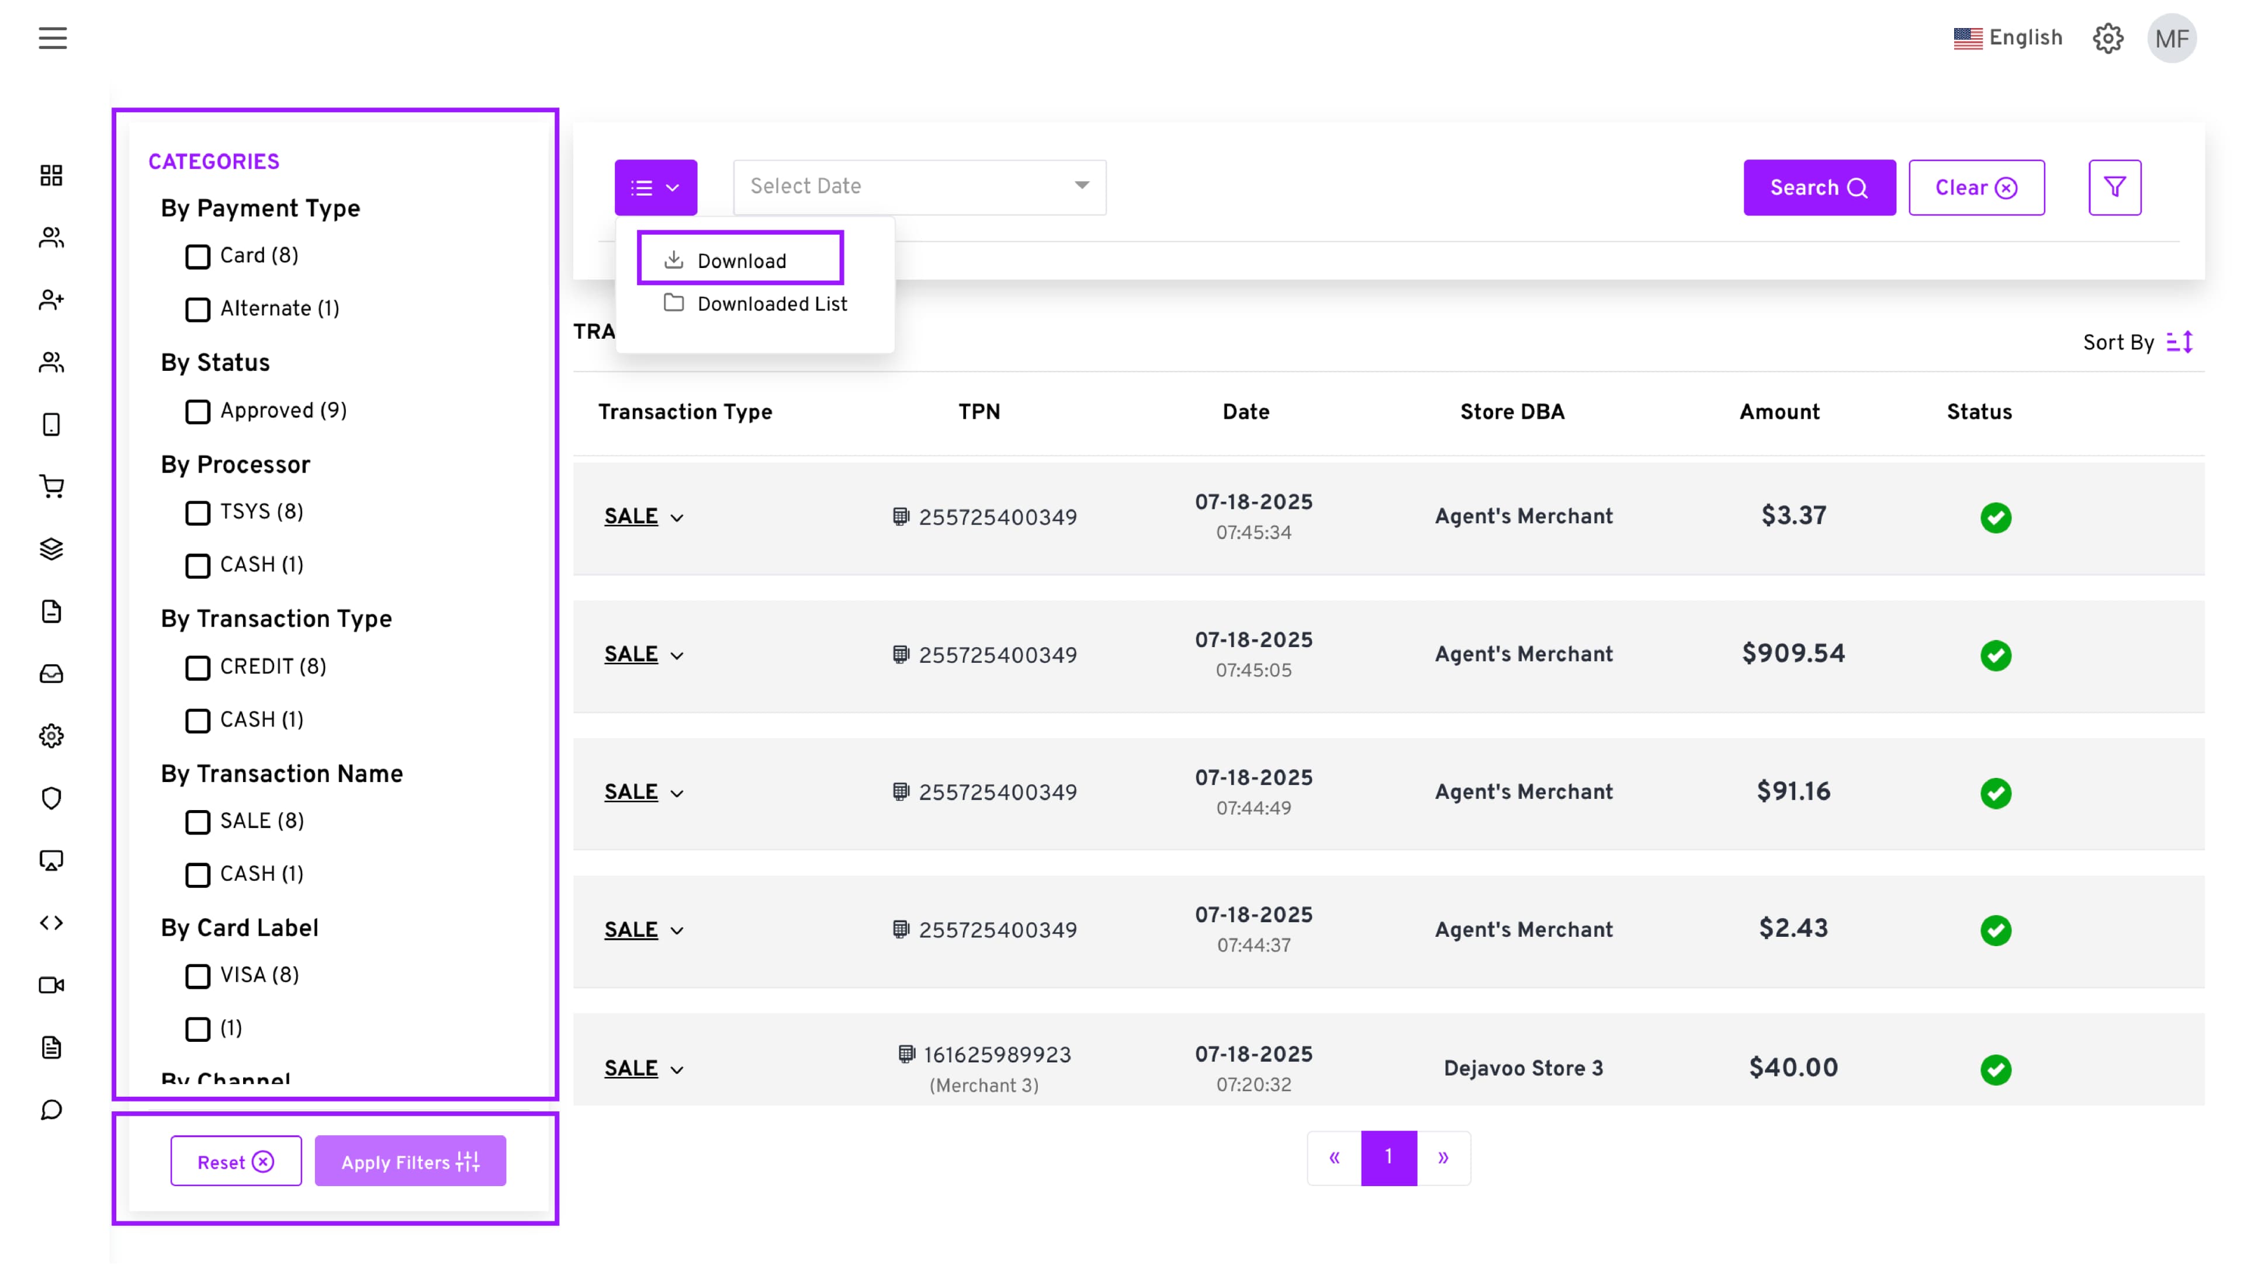Click the dashboard grid icon in sidebar
The image size is (2244, 1265).
point(51,175)
